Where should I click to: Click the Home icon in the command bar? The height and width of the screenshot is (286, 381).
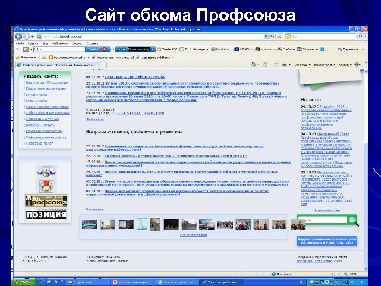point(253,65)
